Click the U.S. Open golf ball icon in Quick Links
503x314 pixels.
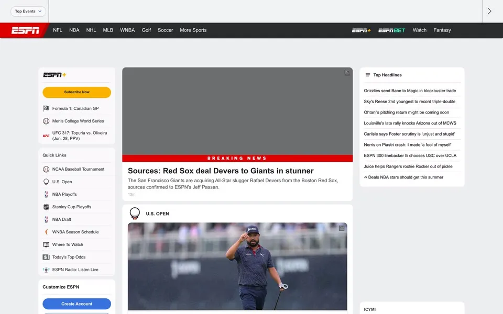(46, 182)
